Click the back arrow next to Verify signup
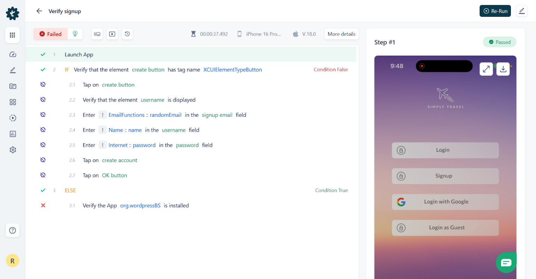536x279 pixels. pyautogui.click(x=39, y=11)
